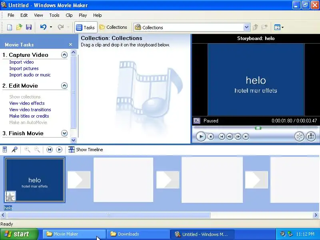Open the Help menu
The height and width of the screenshot is (240, 320).
point(98,15)
